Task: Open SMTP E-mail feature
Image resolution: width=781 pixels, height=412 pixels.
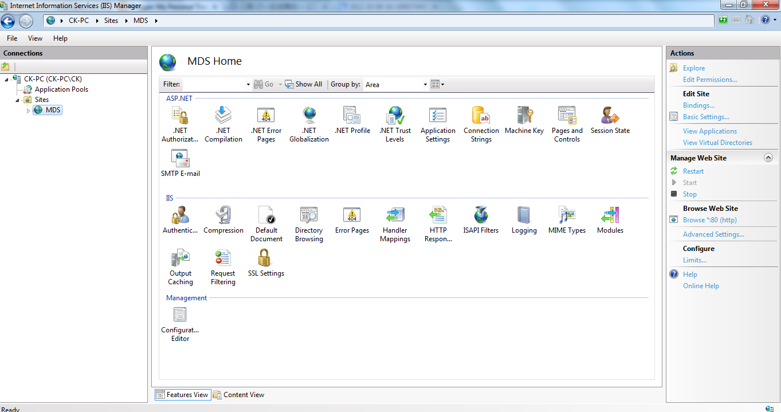Action: pos(180,163)
